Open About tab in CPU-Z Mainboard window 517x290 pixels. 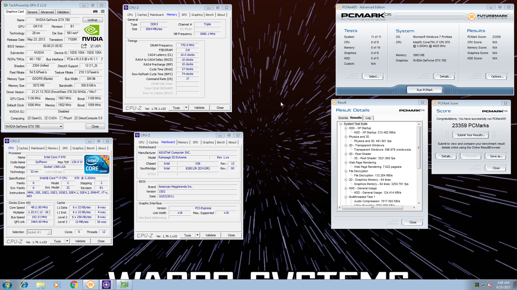point(232,142)
